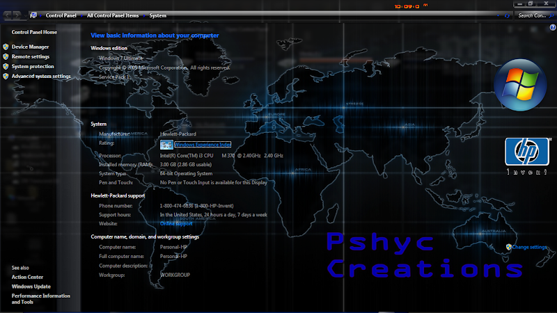Click the Windows Experience rating icon
557x313 pixels.
(166, 145)
